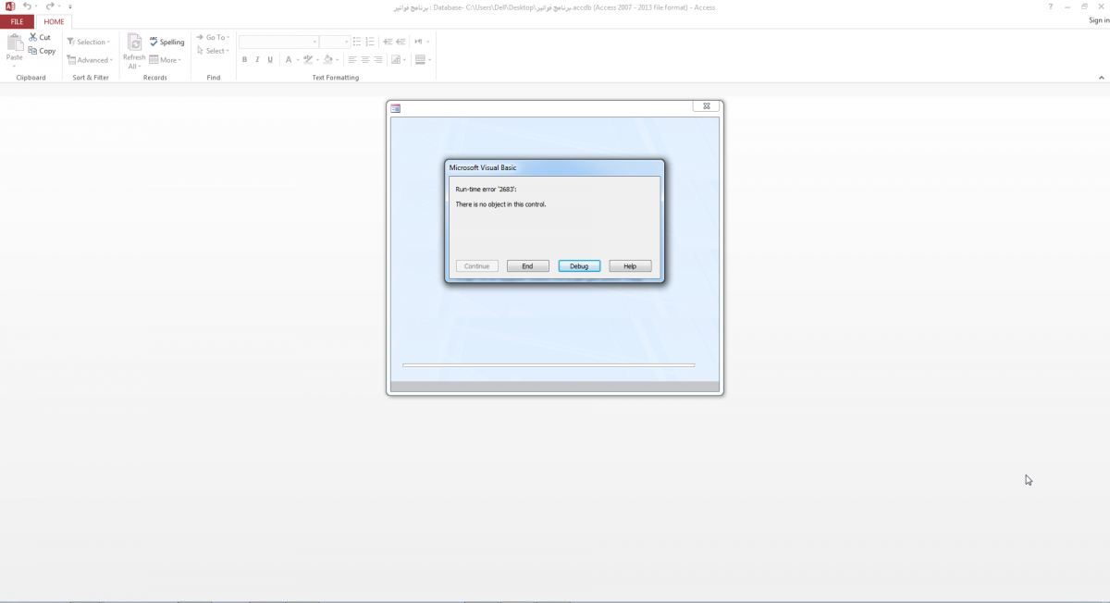The image size is (1110, 603).
Task: Click the Access app icon in title bar
Action: [x=10, y=6]
